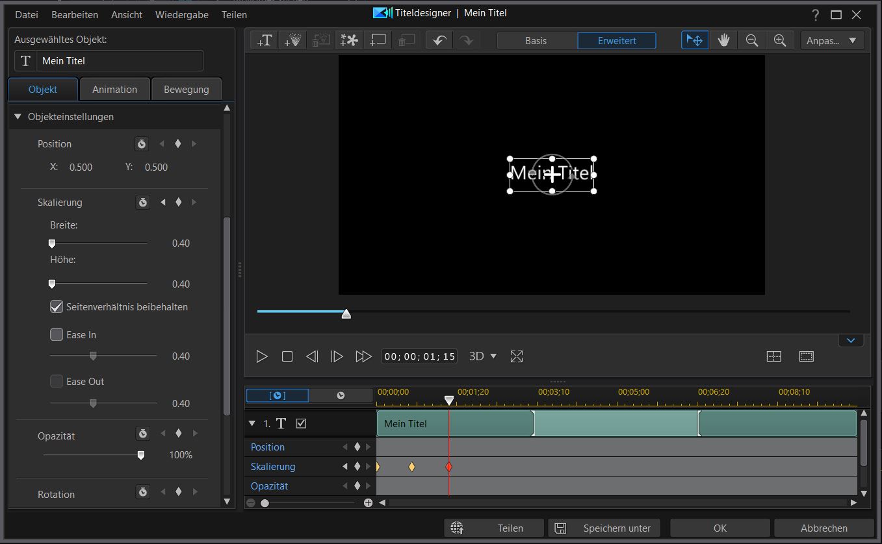Enable Ease In for Skalierung
This screenshot has width=882, height=544.
pyautogui.click(x=56, y=334)
